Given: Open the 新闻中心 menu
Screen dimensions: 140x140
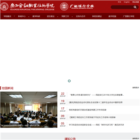Looking at the screenshot, I should [x=22, y=16].
